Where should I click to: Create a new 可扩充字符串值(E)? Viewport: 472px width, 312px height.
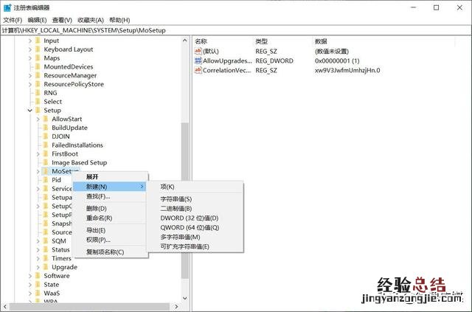[x=195, y=246]
